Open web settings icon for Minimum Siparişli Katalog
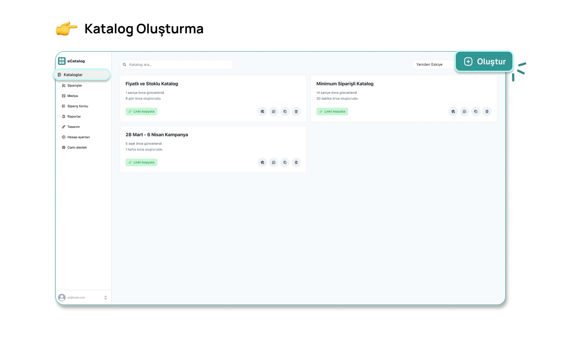Viewport: 561px width, 337px height. [453, 112]
